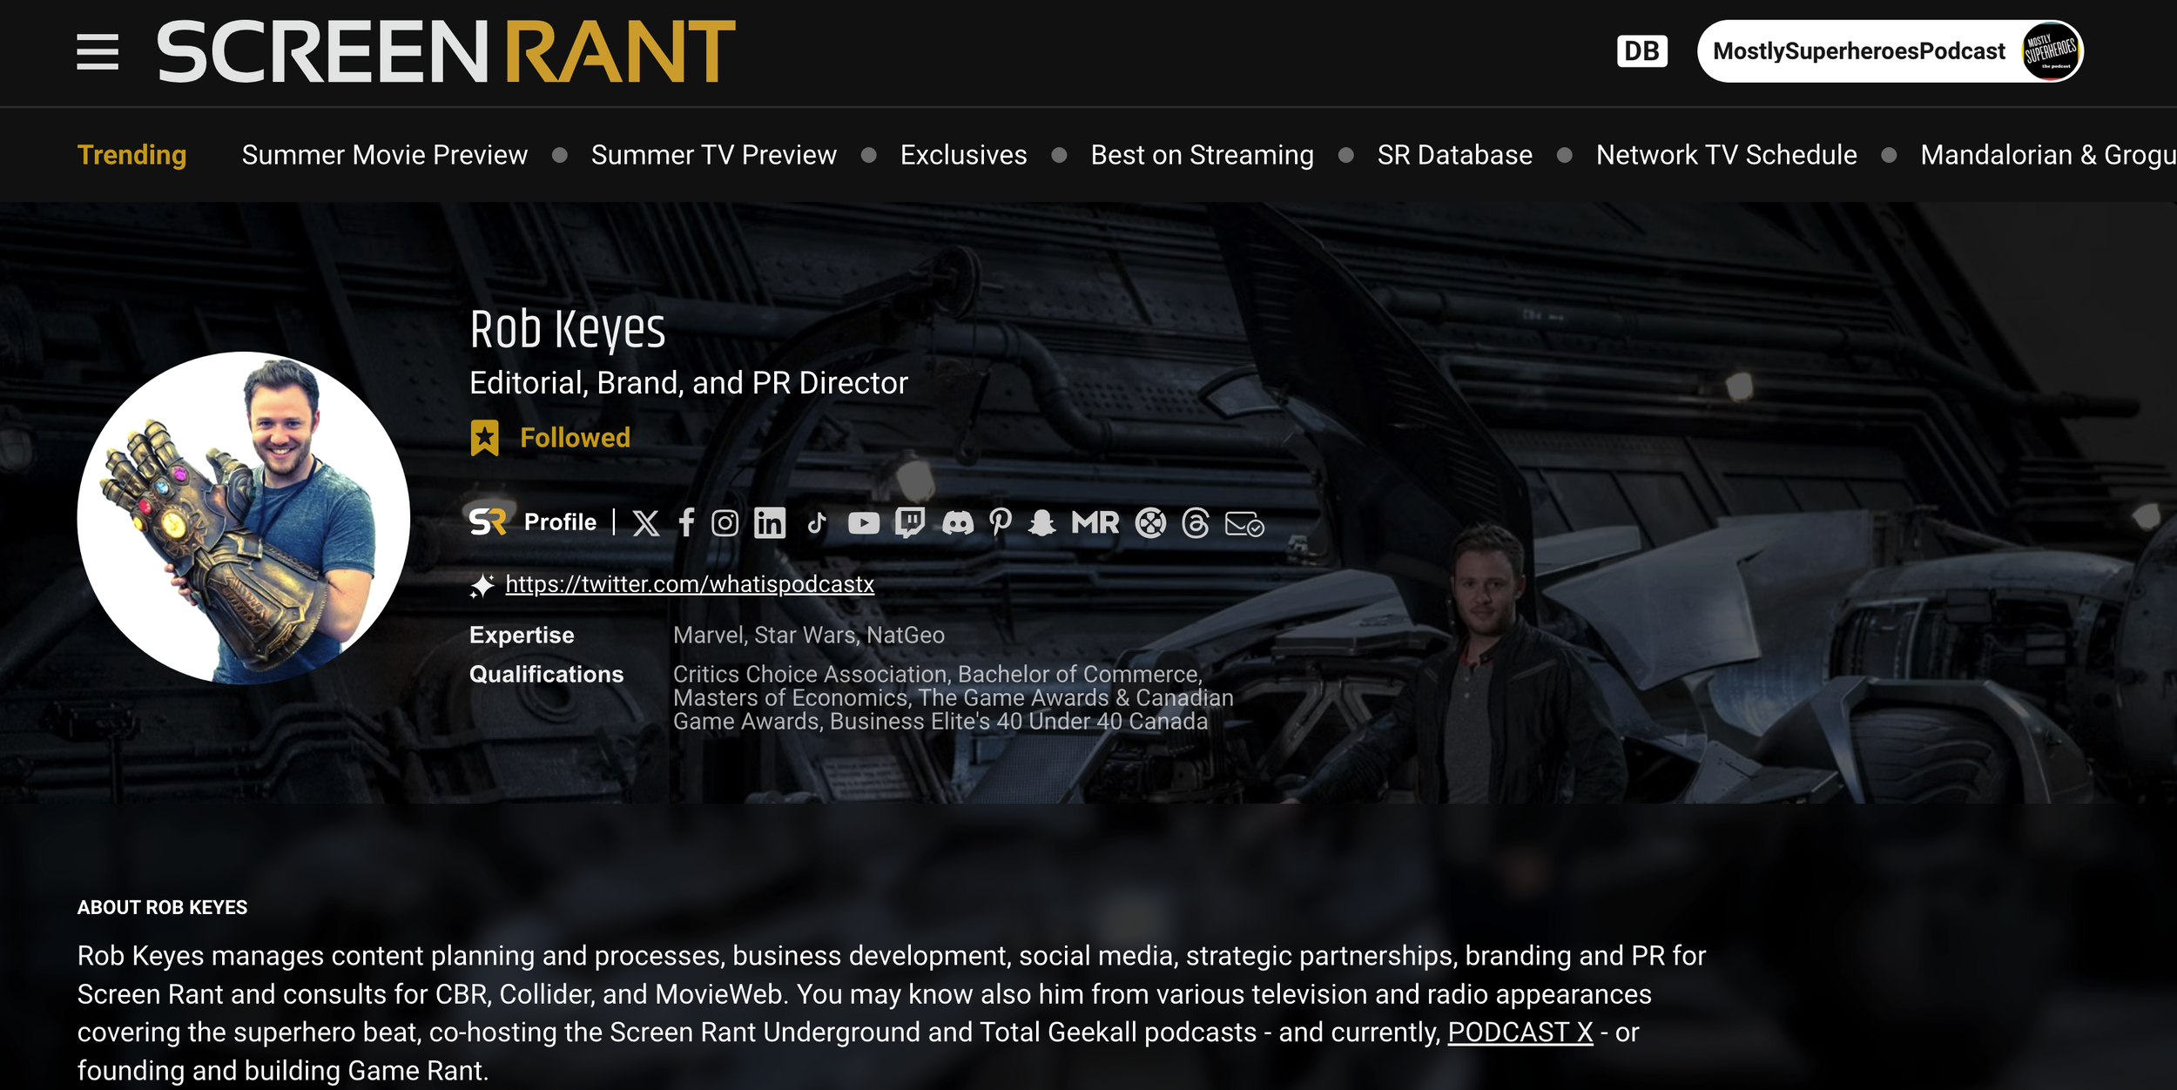
Task: Click the ABOUT ROB KEYES heading
Action: [162, 907]
